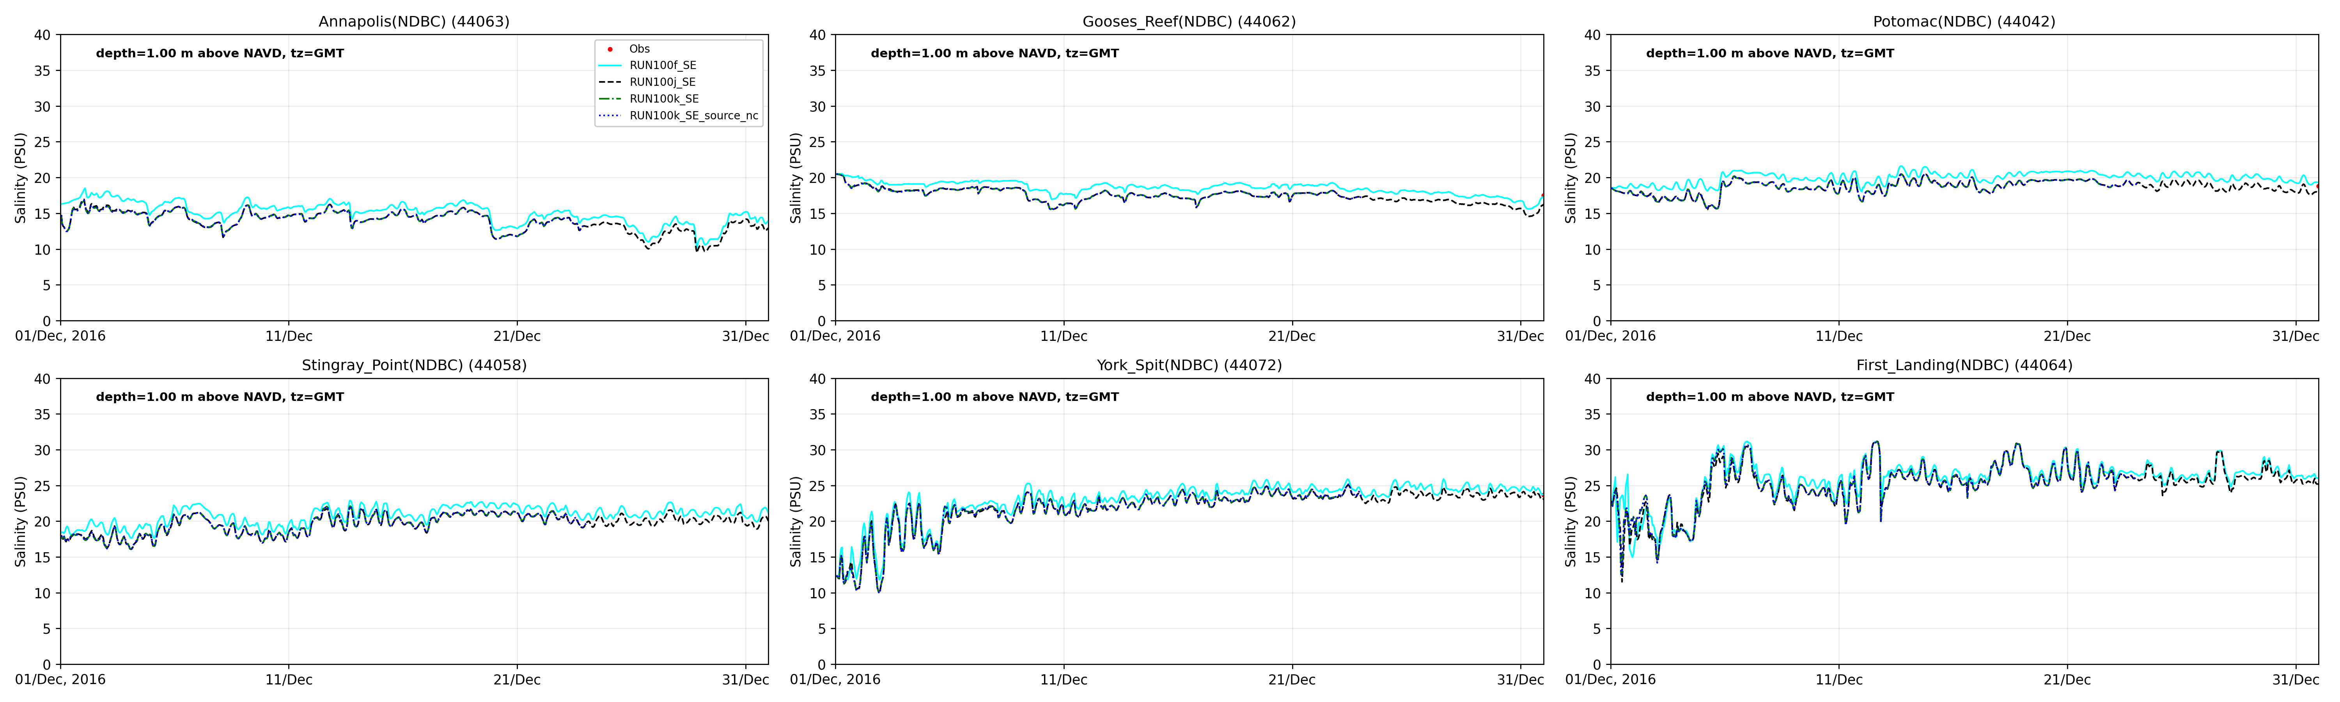2340x702 pixels.
Task: Click the '21/Dec' tick under the First_Landing plot
Action: 2067,679
